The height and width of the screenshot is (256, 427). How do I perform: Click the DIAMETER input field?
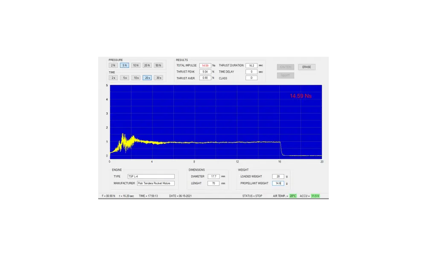[213, 176]
